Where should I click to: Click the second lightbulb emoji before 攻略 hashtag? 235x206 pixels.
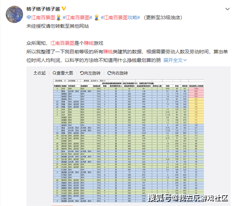[96, 17]
